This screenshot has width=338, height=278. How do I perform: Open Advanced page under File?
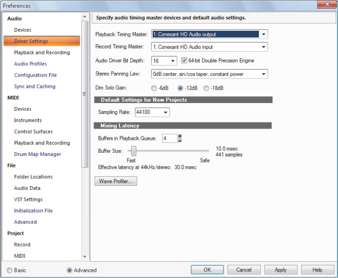pyautogui.click(x=26, y=222)
